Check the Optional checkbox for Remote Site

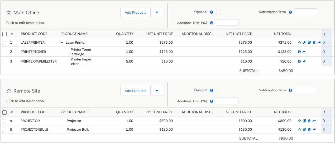click(x=218, y=90)
